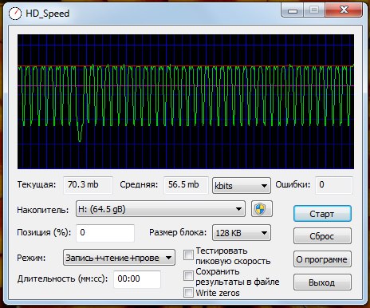Image resolution: width=370 pixels, height=308 pixels.
Task: Toggle the Write zeros checkbox
Action: [188, 292]
